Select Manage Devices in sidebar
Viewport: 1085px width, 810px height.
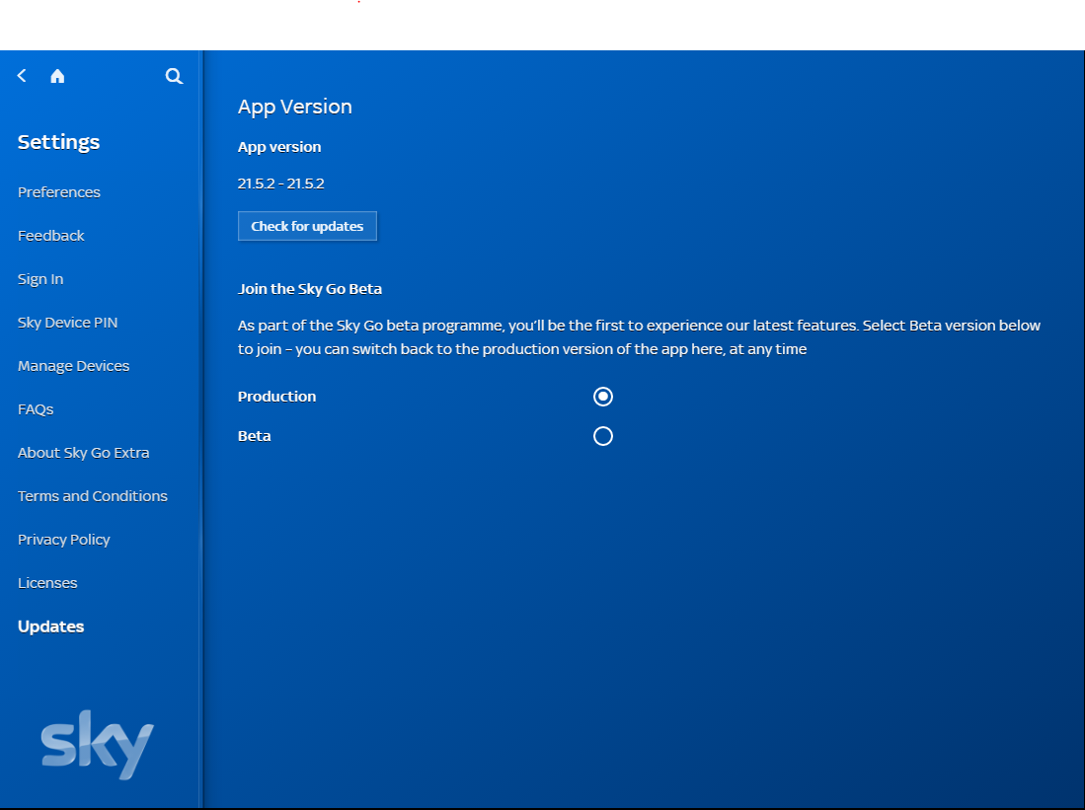point(74,366)
